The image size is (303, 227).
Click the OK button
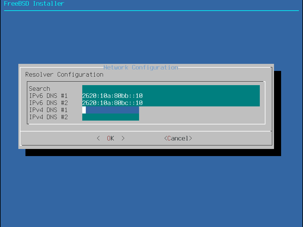tap(111, 138)
